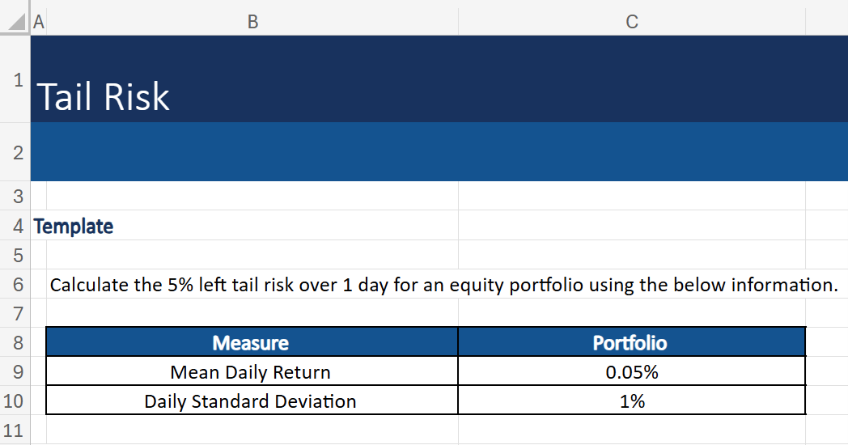Select row 9 header

16,372
